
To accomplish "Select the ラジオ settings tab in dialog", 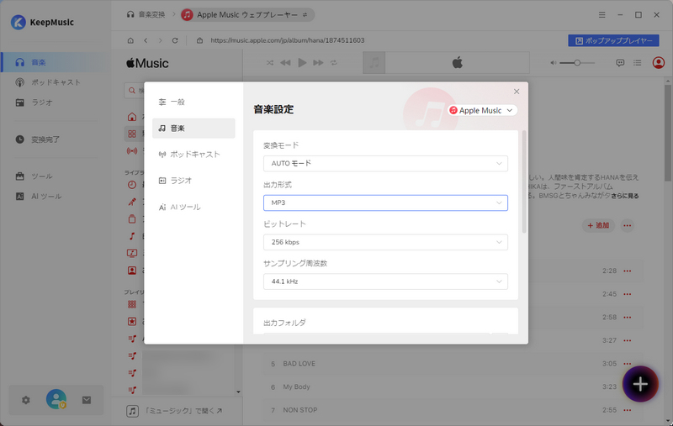I will tap(193, 181).
